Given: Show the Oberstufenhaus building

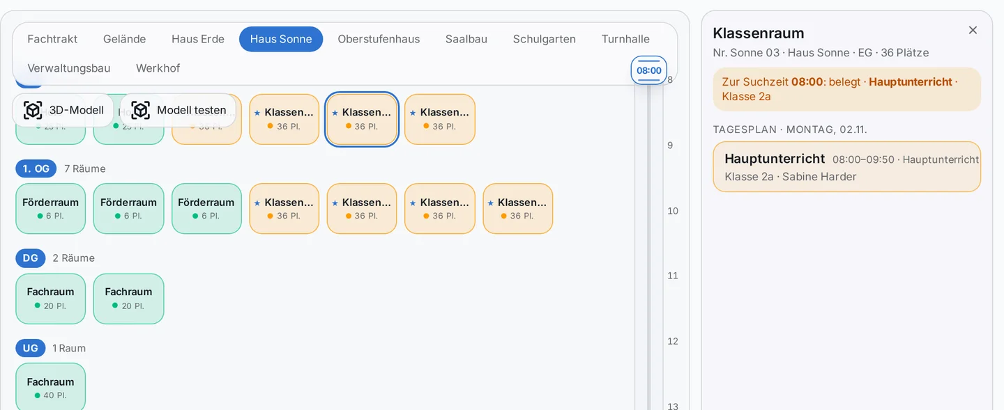Looking at the screenshot, I should click(x=379, y=39).
